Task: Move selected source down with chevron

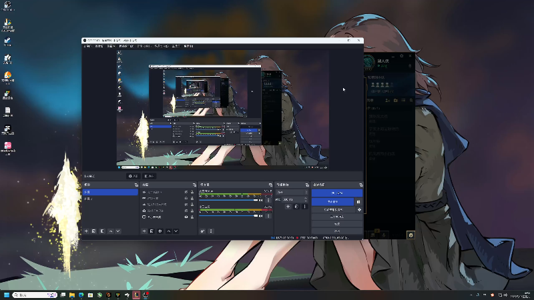Action: pyautogui.click(x=176, y=231)
